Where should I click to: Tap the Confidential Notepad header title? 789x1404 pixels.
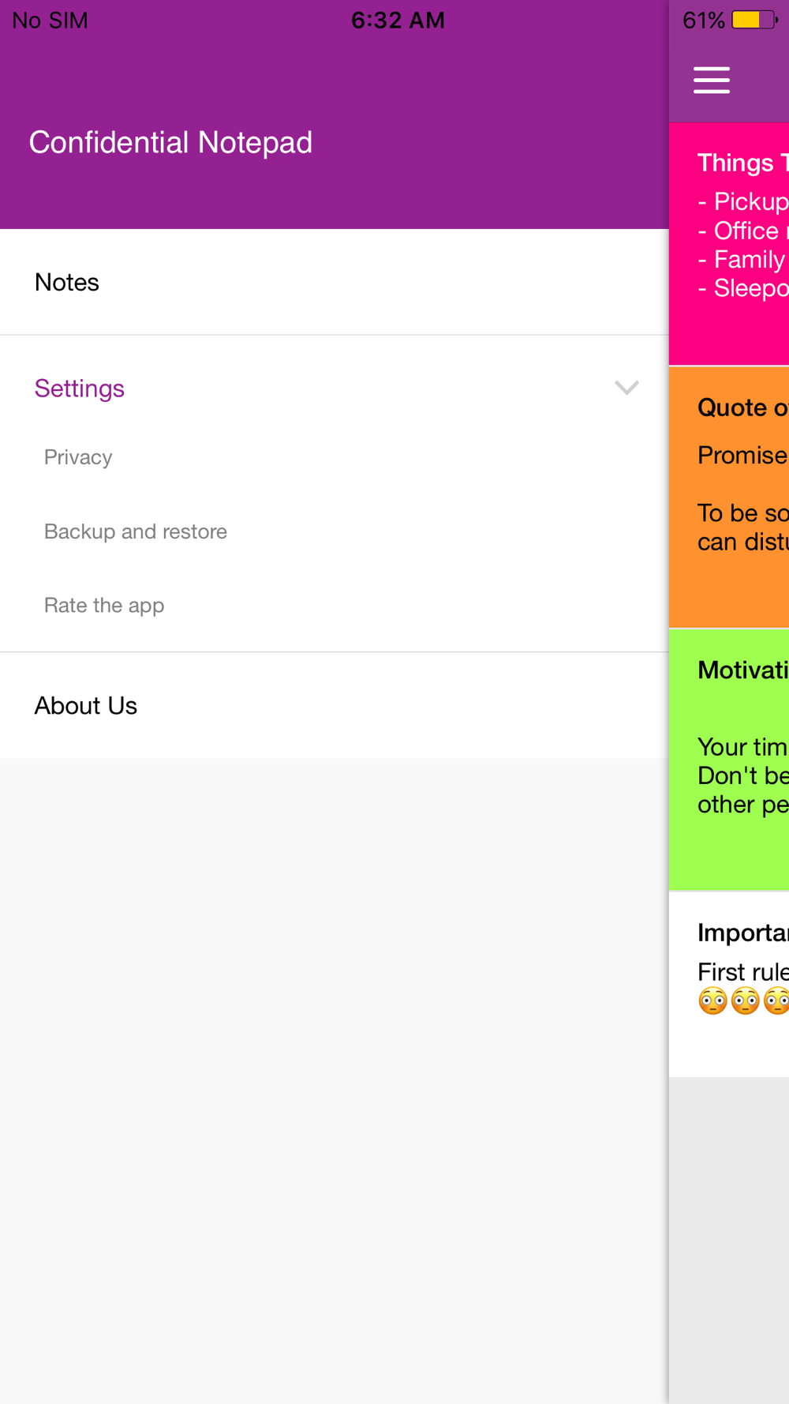click(170, 143)
